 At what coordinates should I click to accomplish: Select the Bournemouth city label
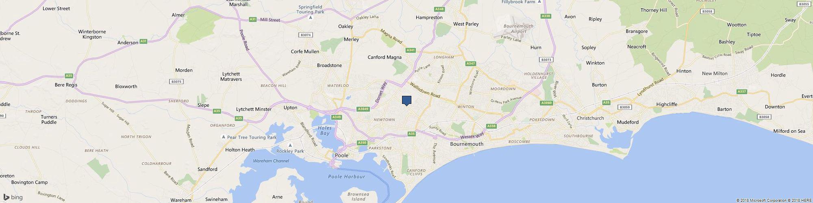[x=467, y=144]
